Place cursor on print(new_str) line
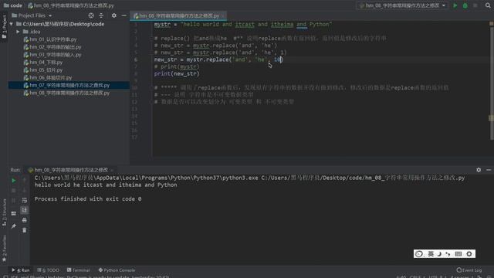Screen dimensions: 494x278 (177, 74)
